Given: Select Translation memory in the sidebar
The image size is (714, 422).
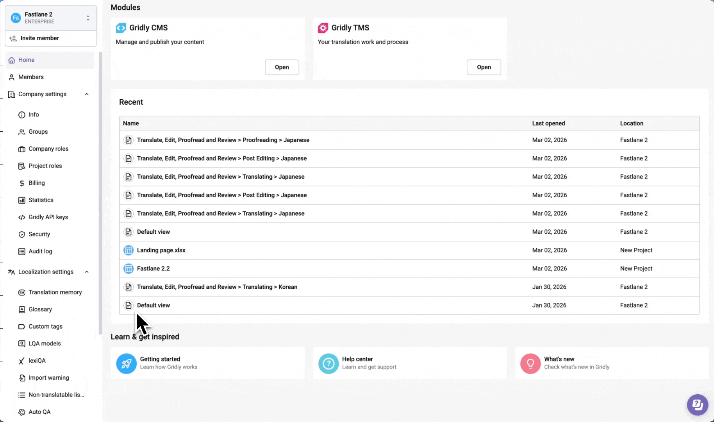Looking at the screenshot, I should 55,292.
